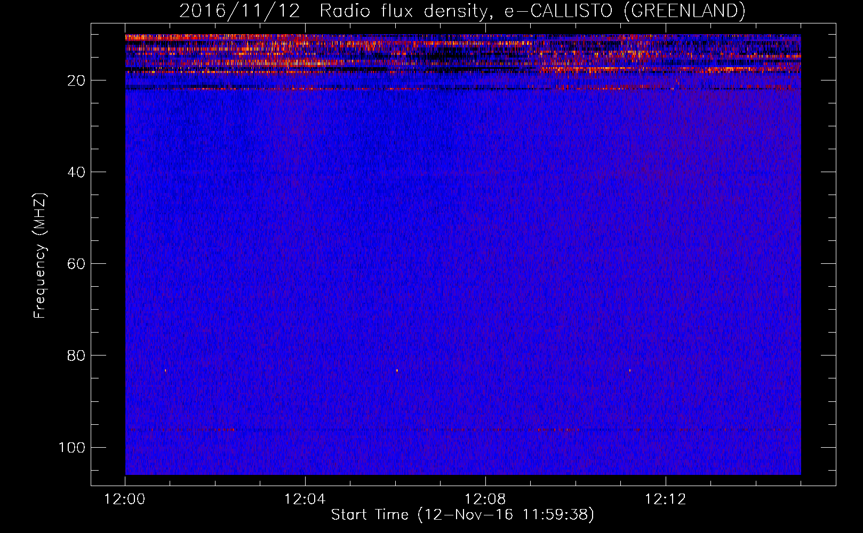Click the 12:08 time tick label

(x=485, y=499)
